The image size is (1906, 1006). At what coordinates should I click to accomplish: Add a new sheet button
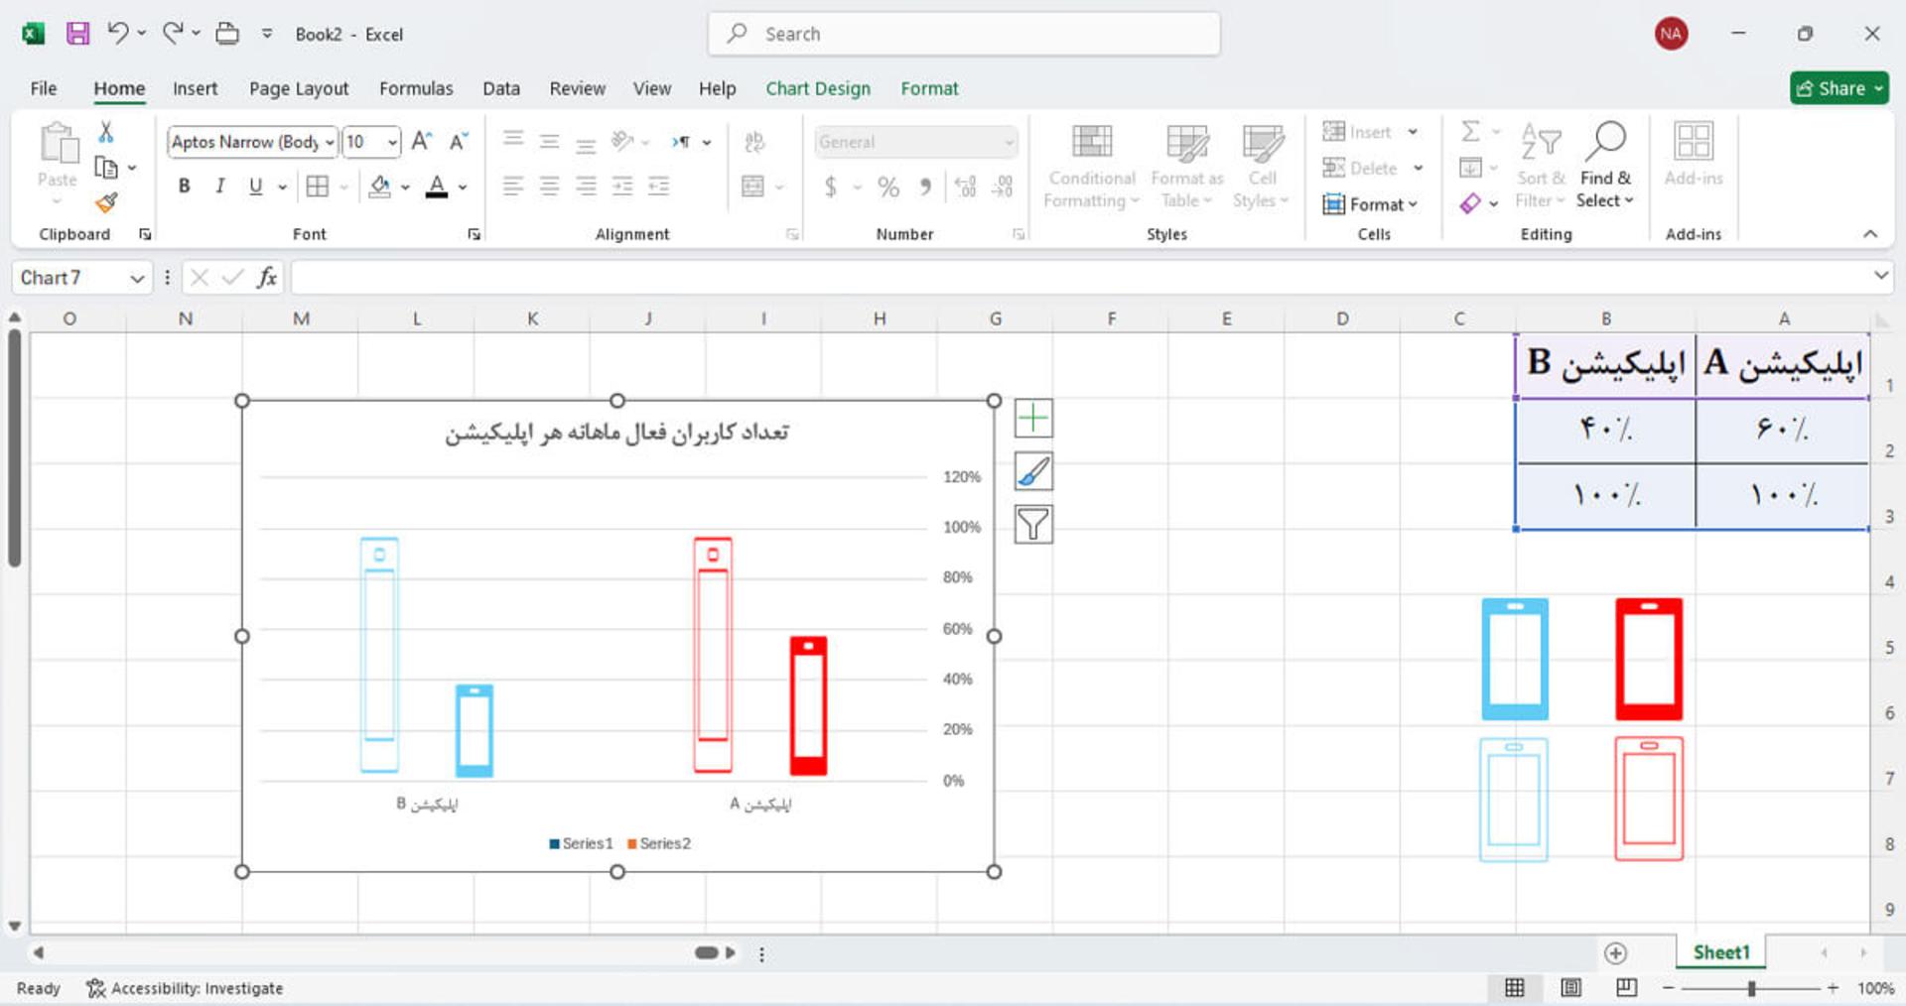(1615, 953)
